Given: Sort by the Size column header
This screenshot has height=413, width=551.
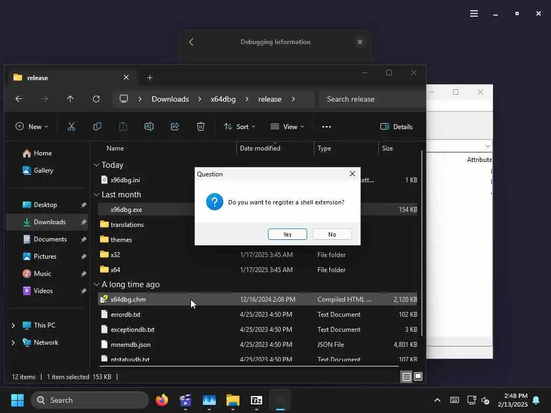Looking at the screenshot, I should (387, 148).
